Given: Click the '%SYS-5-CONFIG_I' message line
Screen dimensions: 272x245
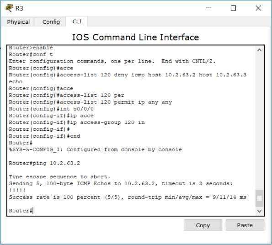Looking at the screenshot, I should tap(96, 149).
